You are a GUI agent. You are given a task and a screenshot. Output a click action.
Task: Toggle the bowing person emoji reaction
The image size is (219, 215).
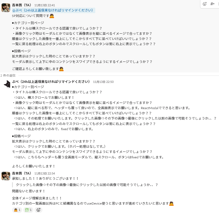tap(17, 210)
